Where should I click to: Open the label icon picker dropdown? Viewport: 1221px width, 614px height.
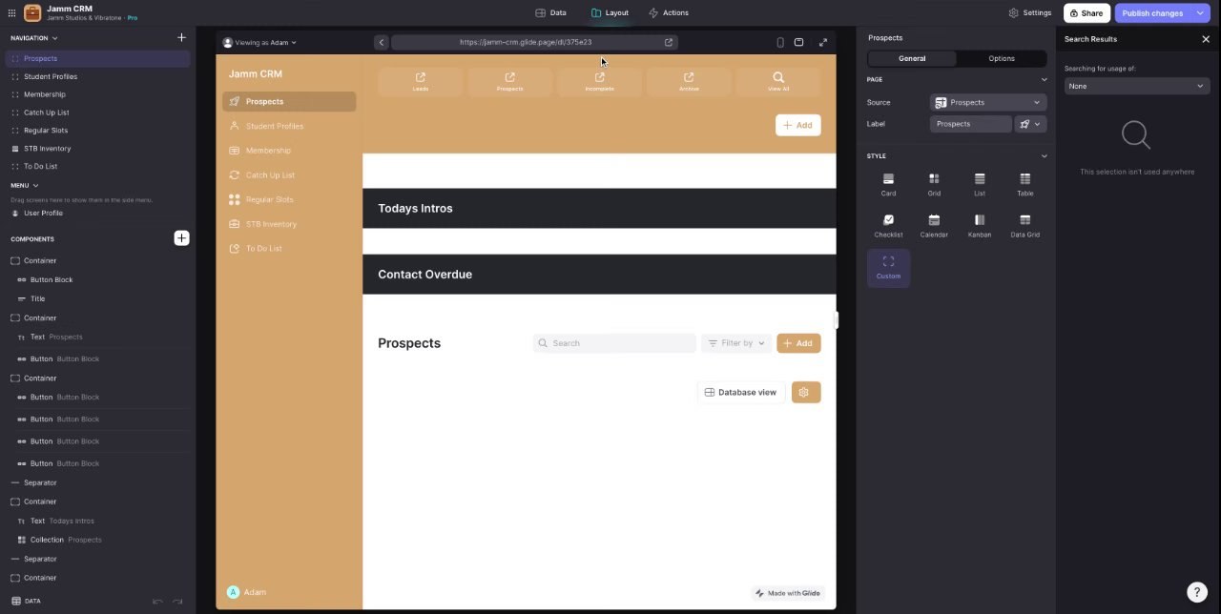[1030, 124]
